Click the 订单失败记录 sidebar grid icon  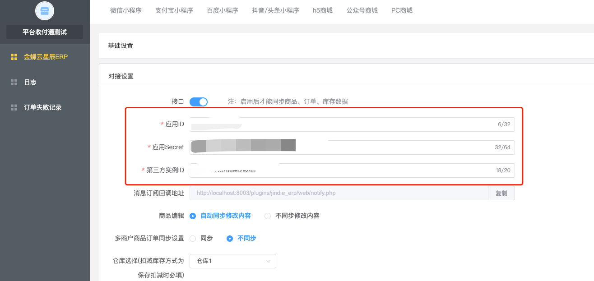click(x=14, y=107)
